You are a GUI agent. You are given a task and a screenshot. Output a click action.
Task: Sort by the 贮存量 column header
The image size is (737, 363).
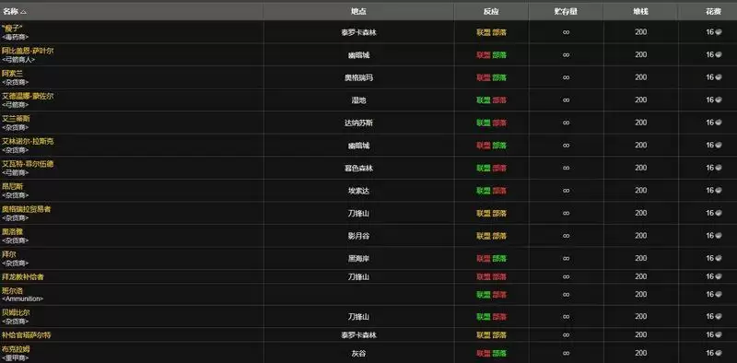(x=566, y=12)
